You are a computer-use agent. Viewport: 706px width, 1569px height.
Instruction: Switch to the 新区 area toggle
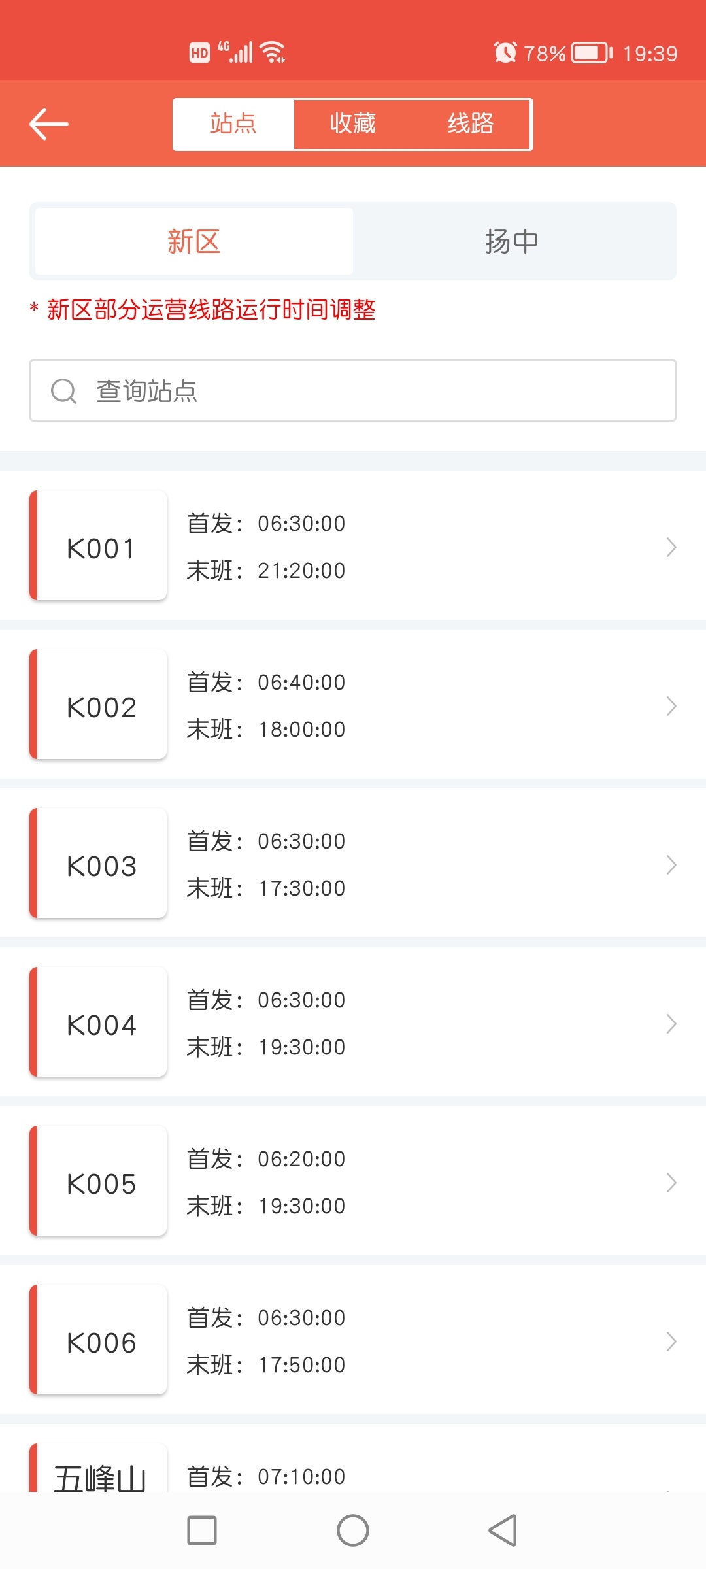(193, 241)
